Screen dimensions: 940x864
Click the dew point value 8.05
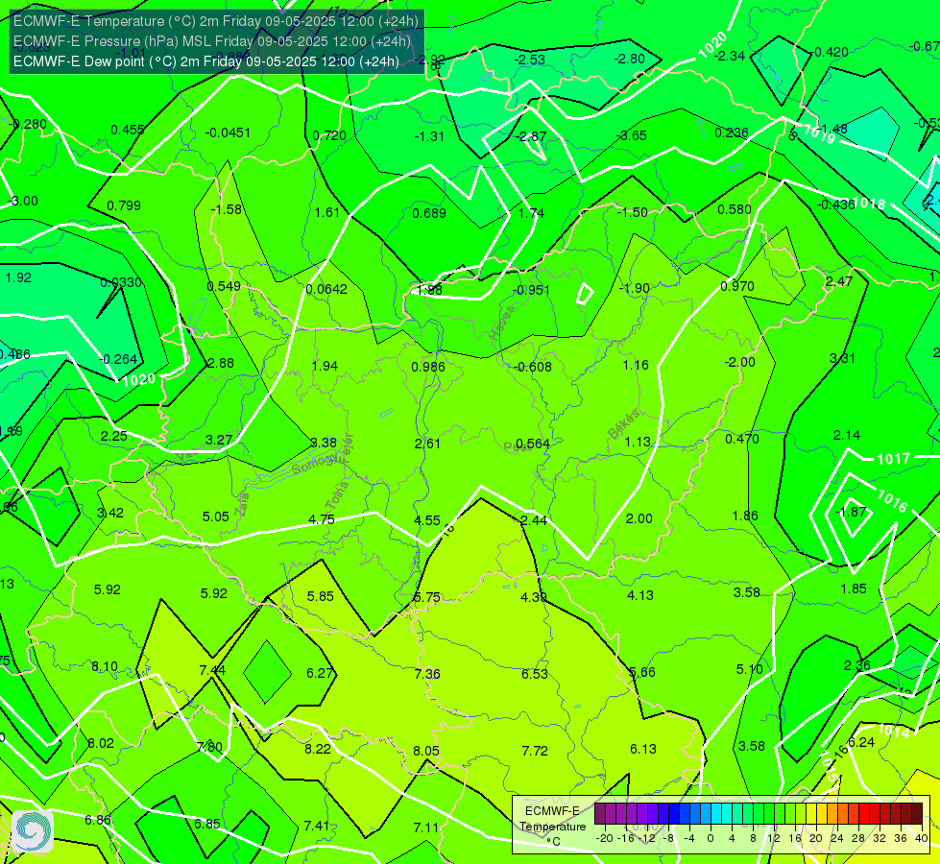(426, 752)
